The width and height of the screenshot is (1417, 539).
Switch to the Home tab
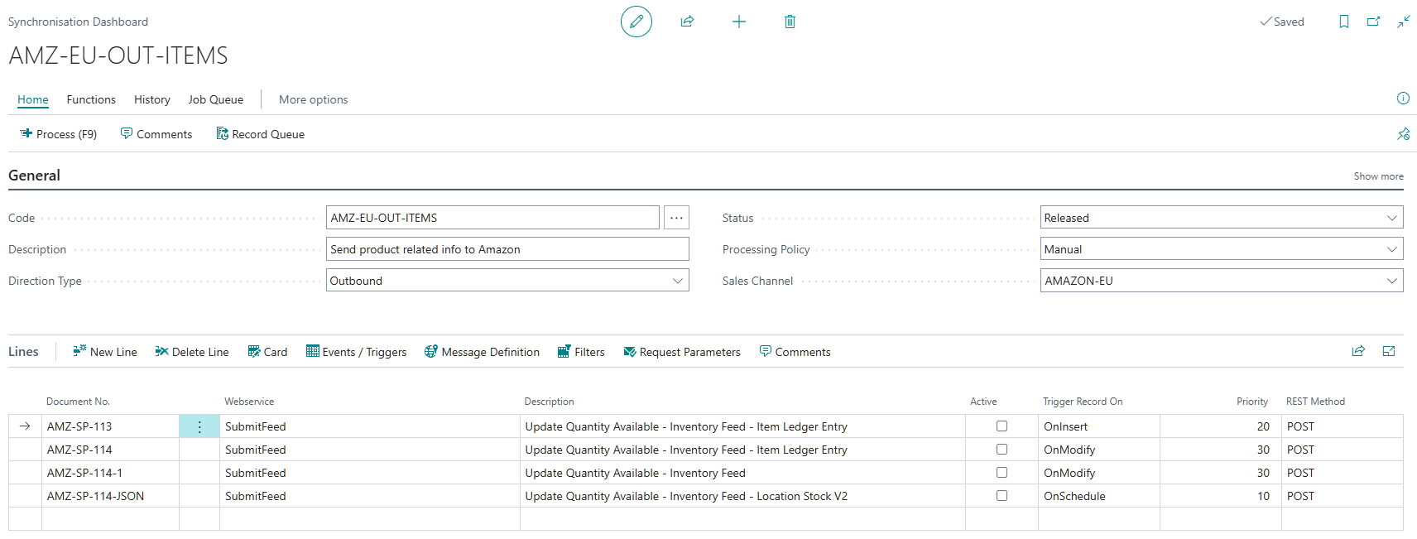tap(33, 99)
